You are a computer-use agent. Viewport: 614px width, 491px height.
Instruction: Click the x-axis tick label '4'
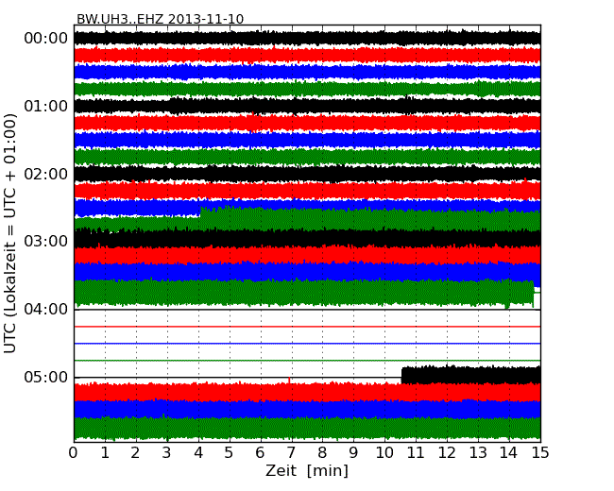198,453
